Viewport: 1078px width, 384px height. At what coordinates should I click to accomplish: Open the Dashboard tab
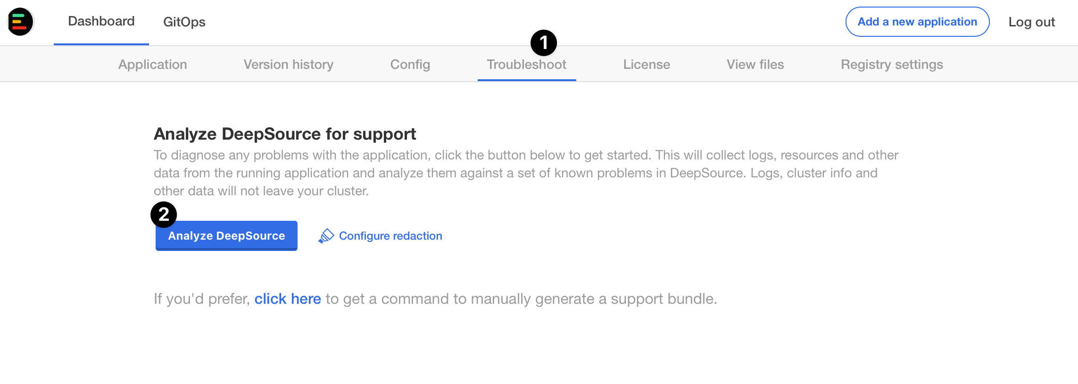[101, 21]
